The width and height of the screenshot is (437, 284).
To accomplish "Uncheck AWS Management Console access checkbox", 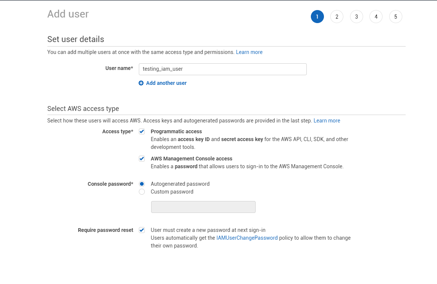I will (142, 159).
